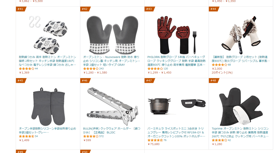Open オーブン手袋耐熱シリコーン product title
Viewport: 278px width, 153px height.
coord(47,130)
